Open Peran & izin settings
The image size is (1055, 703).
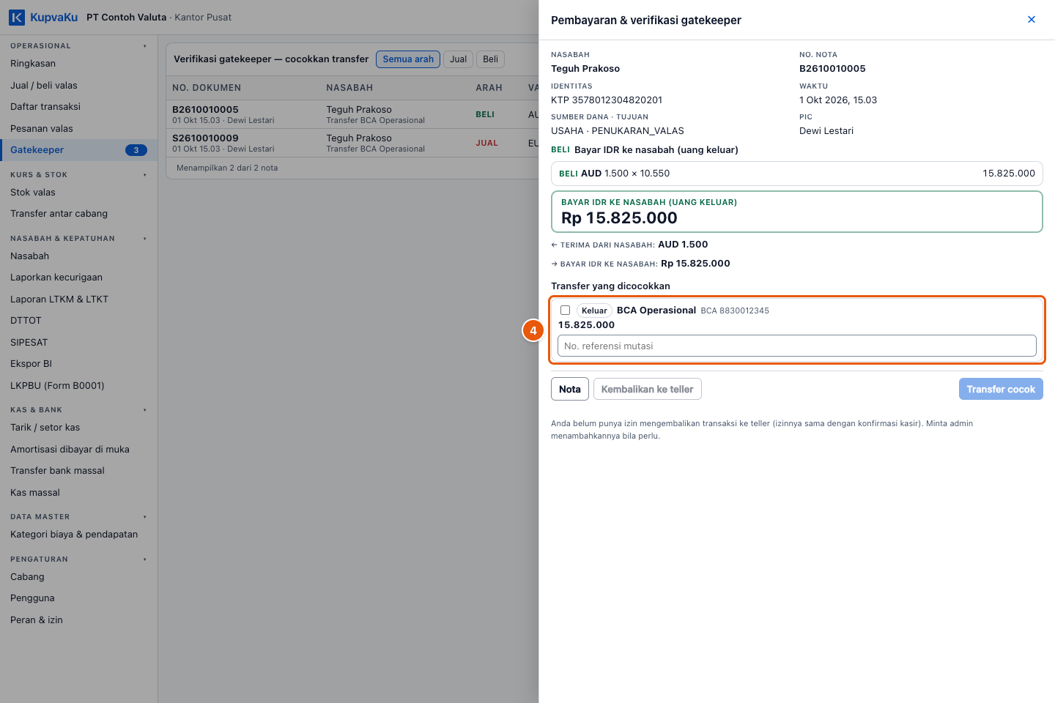(x=78, y=620)
